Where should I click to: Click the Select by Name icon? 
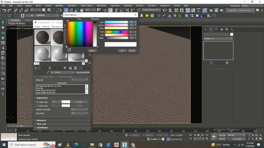pyautogui.click(x=49, y=10)
